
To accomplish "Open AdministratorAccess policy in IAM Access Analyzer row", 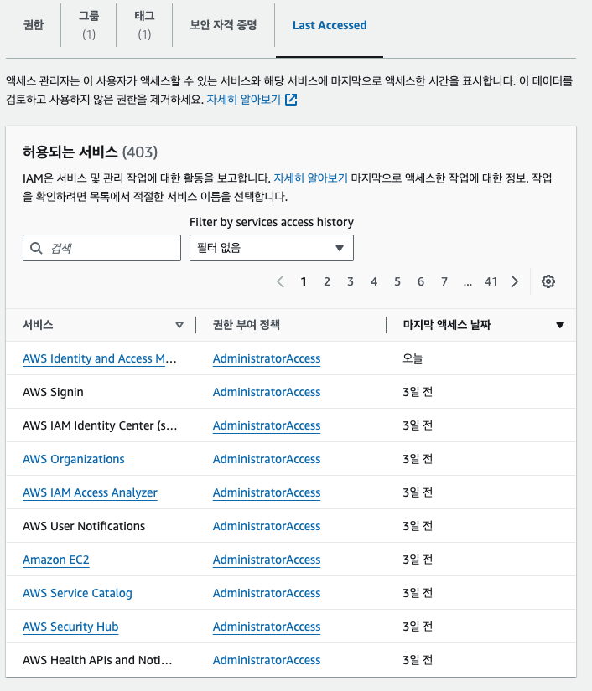I will (x=267, y=492).
